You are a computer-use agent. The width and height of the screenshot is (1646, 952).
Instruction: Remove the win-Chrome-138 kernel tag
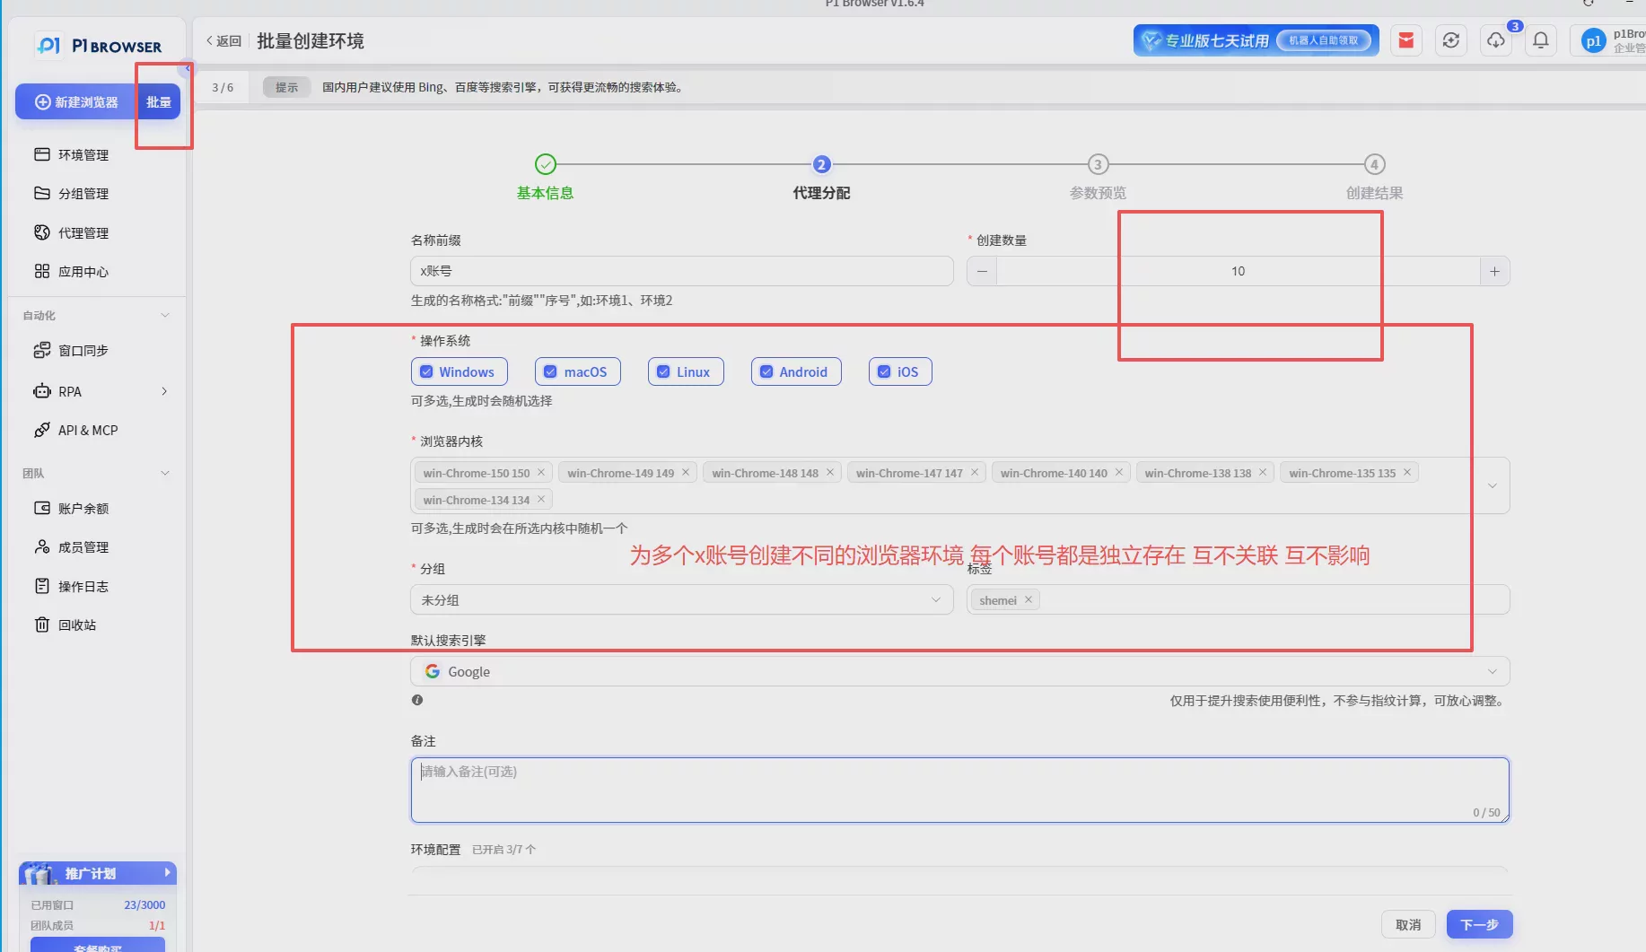point(1263,472)
